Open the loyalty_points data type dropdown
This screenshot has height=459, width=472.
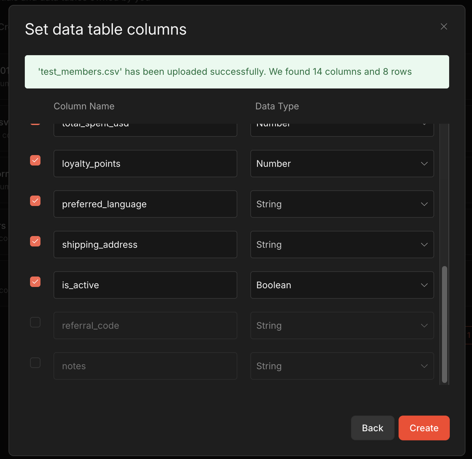[x=342, y=164]
